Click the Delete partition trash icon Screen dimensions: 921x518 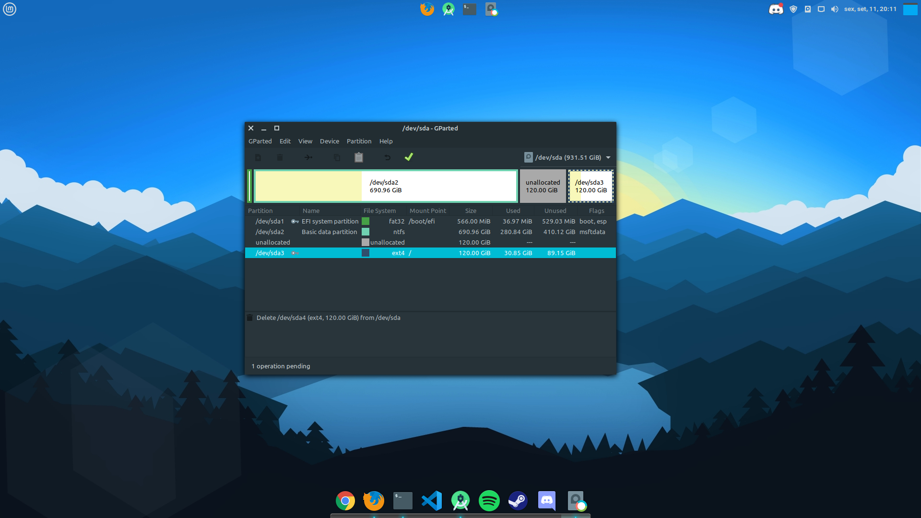coord(280,157)
